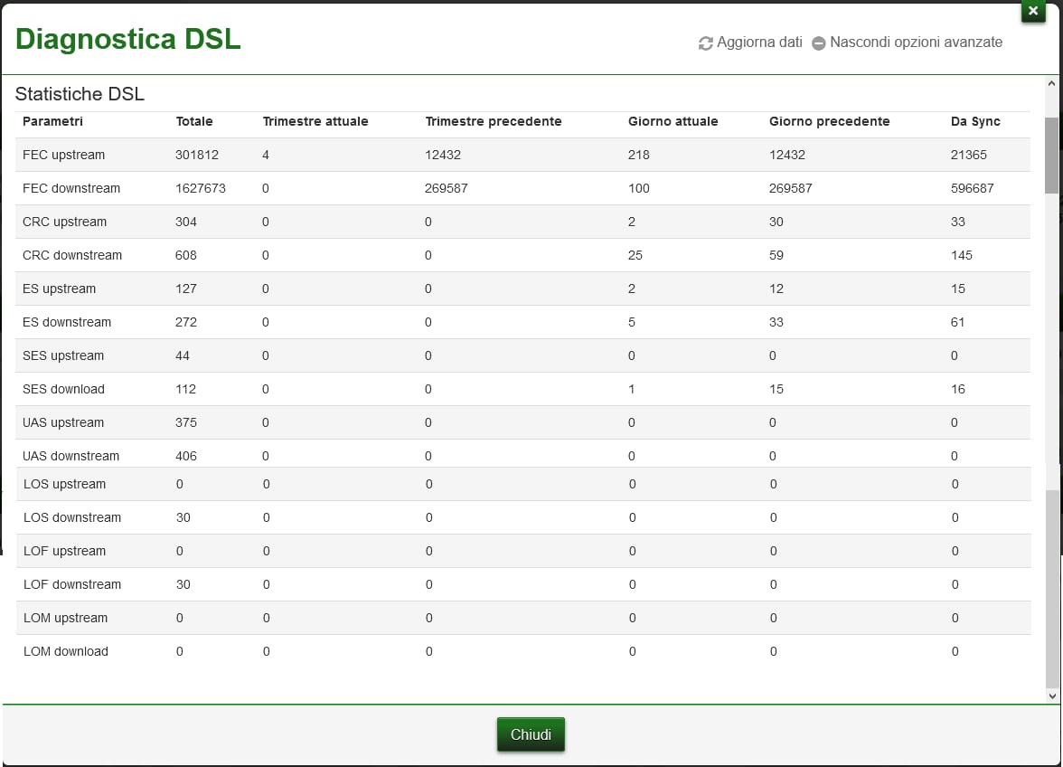Screen dimensions: 1063x767
Task: Click the Diagnostica DSL title
Action: pyautogui.click(x=128, y=39)
